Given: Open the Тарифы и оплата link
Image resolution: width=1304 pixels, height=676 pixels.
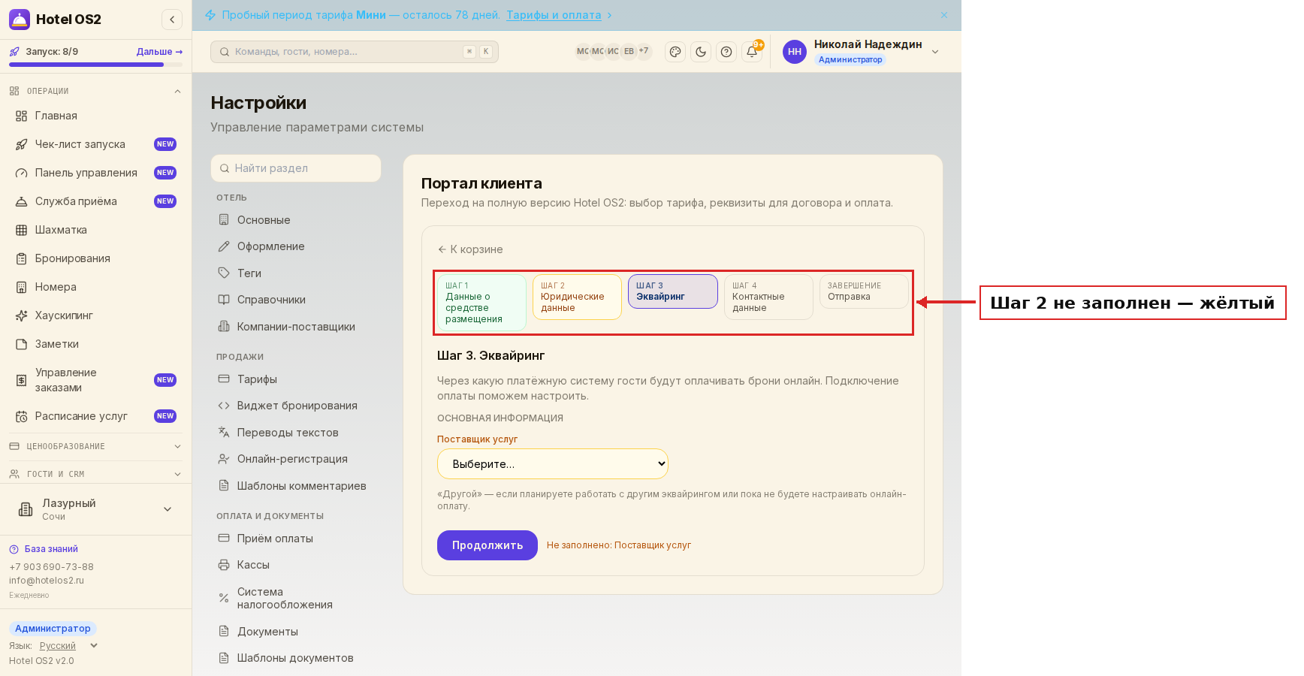Looking at the screenshot, I should click(554, 15).
